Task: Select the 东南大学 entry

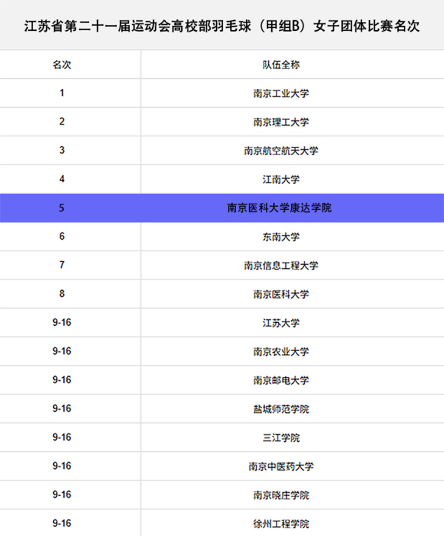Action: click(281, 237)
